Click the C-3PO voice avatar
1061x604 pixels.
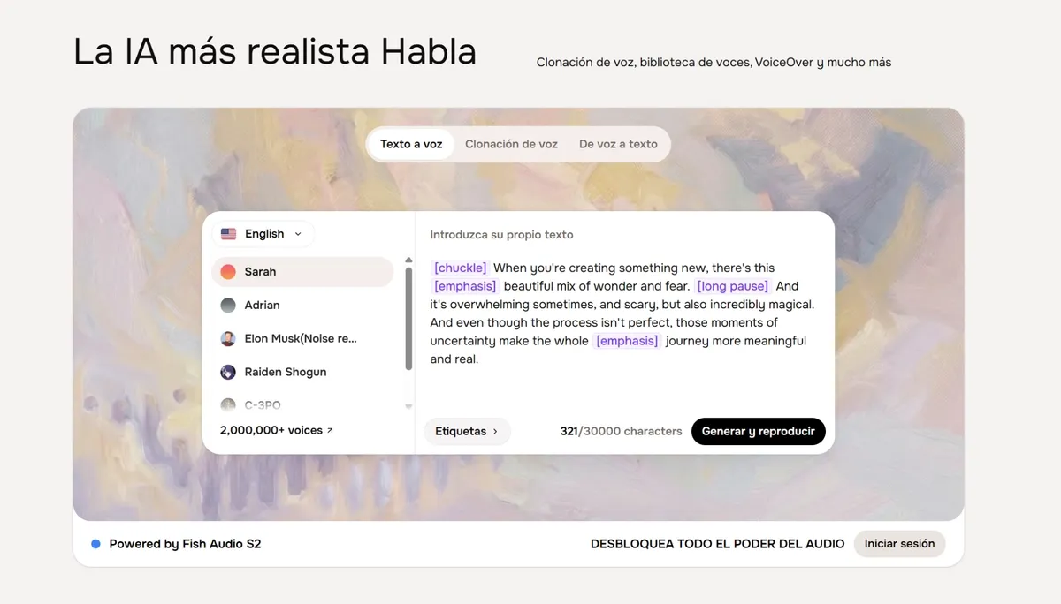pyautogui.click(x=228, y=404)
